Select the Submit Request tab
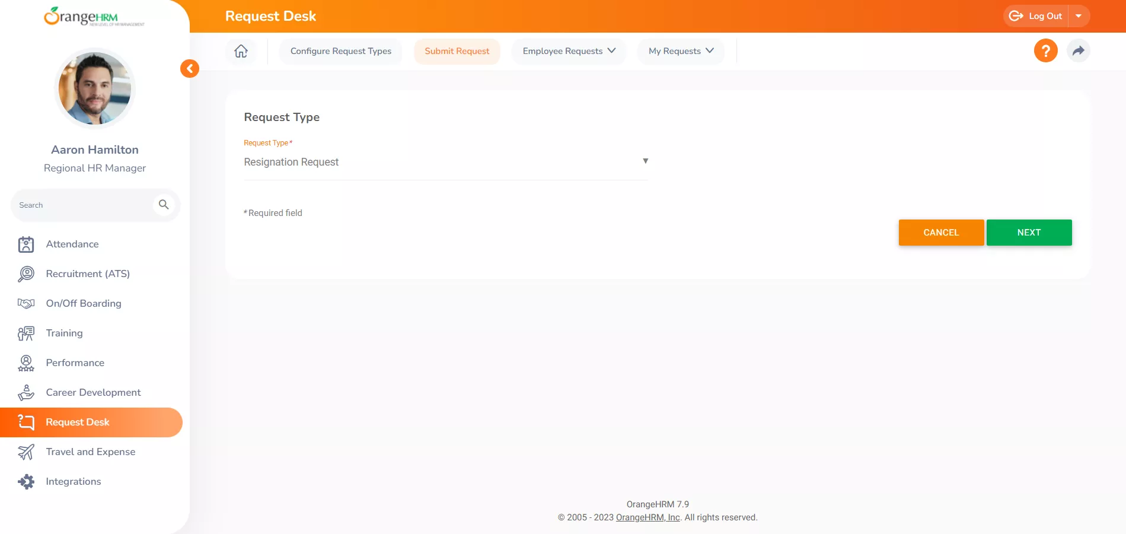 [x=457, y=51]
